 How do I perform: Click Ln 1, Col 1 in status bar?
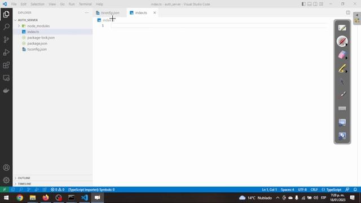coord(269,189)
